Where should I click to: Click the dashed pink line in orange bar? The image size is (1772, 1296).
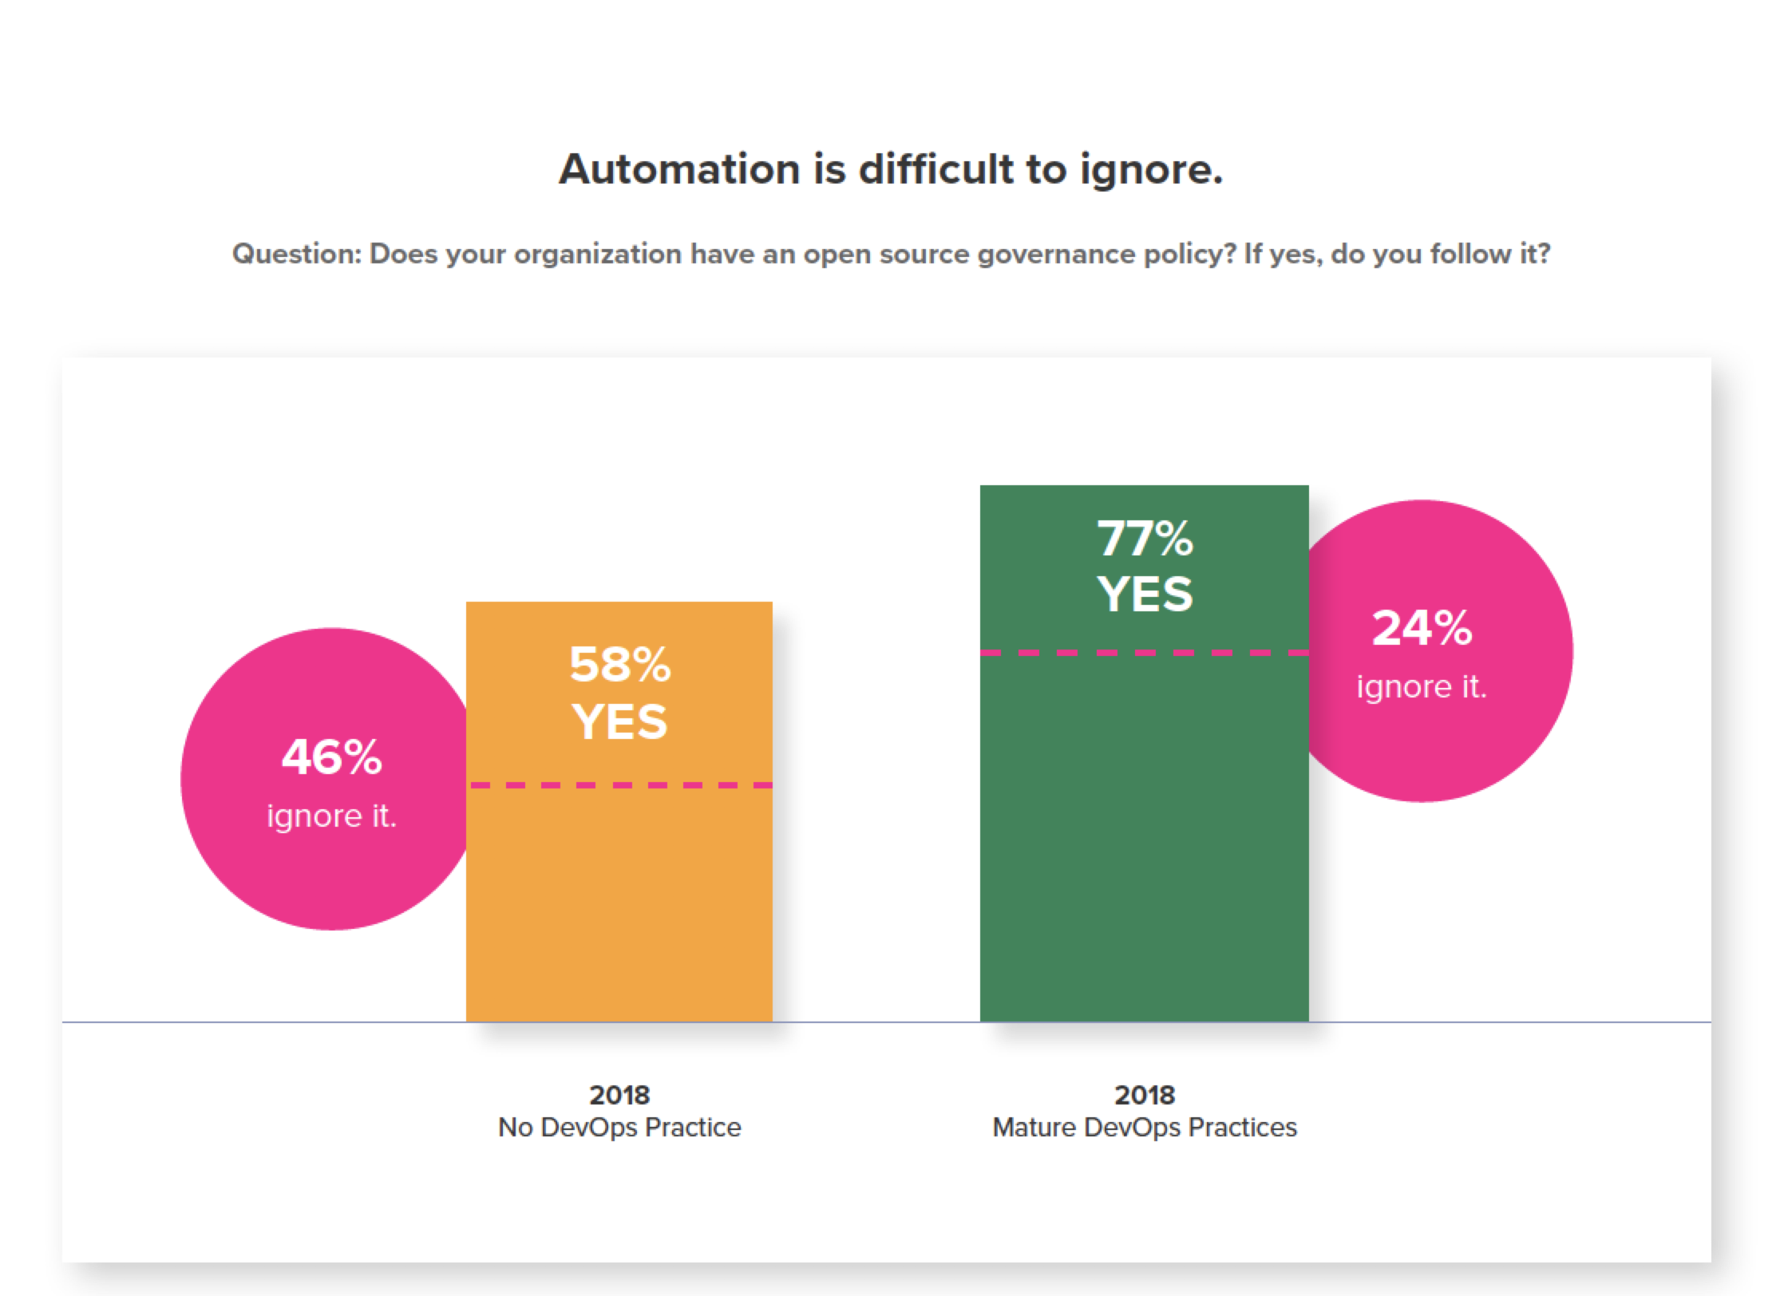point(619,785)
